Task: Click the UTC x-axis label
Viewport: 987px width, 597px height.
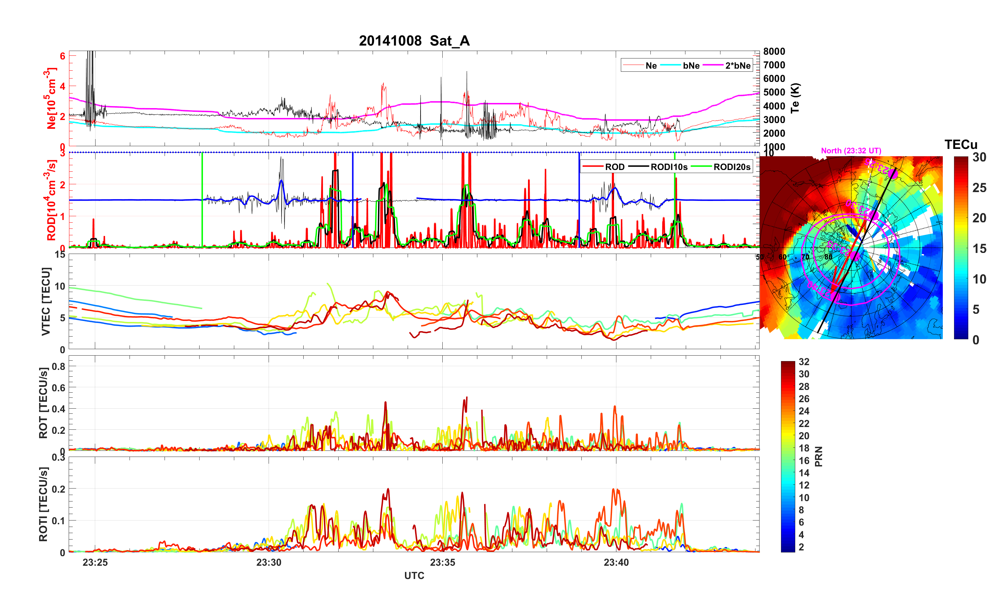Action: click(x=414, y=575)
